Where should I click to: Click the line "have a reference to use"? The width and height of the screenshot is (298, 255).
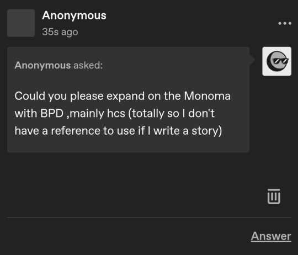pyautogui.click(x=118, y=131)
